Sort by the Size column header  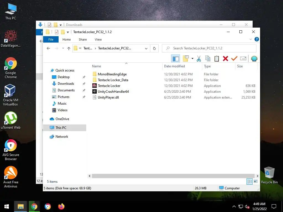coord(240,66)
